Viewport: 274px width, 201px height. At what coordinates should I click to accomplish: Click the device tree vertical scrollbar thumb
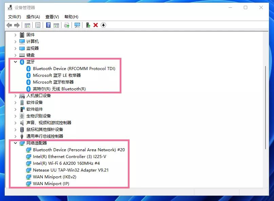(x=266, y=108)
